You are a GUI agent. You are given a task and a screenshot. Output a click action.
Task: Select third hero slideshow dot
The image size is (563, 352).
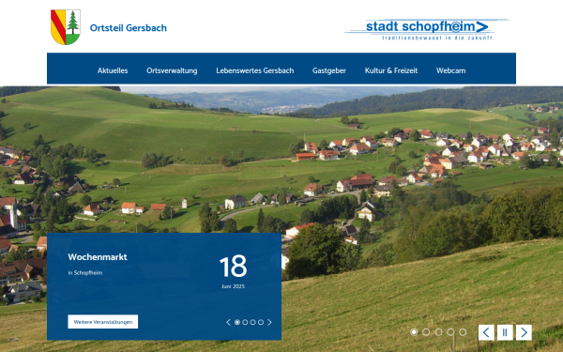438,332
